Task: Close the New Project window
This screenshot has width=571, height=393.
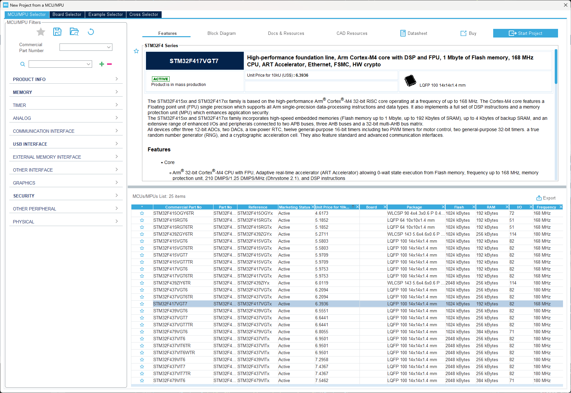Action: pos(565,5)
